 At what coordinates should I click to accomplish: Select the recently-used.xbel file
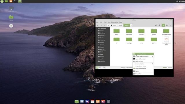(x=166, y=41)
